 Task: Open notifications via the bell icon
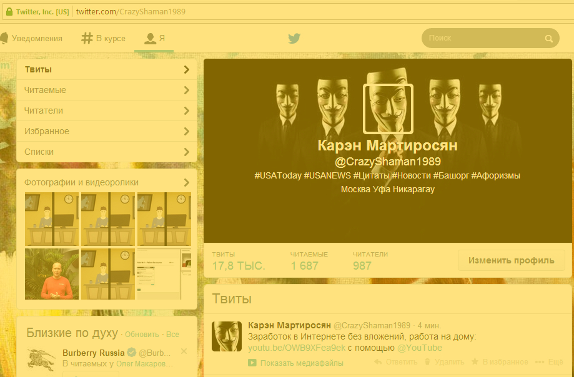4,38
